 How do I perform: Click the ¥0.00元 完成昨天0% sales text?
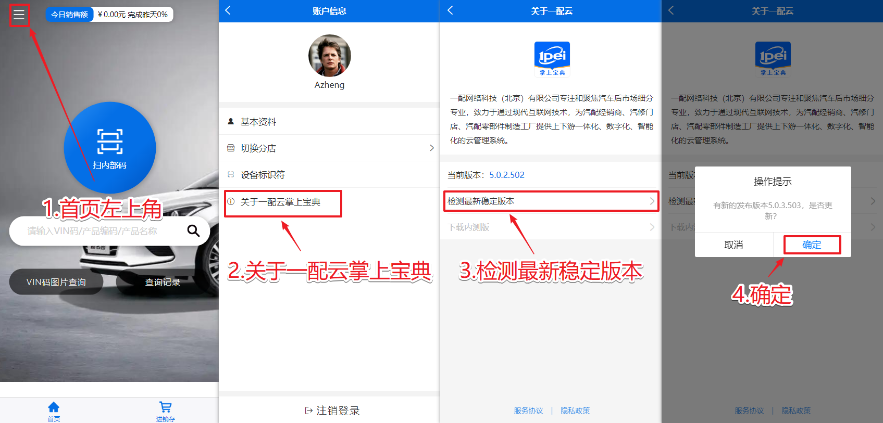coord(133,15)
